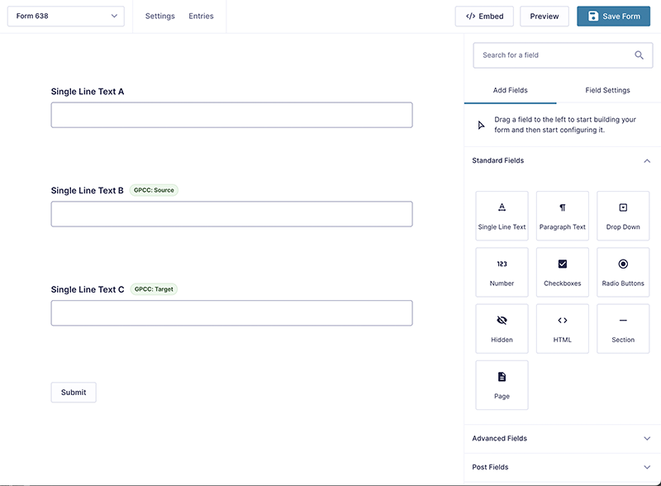The image size is (661, 486).
Task: Open the Form 638 switcher dropdown
Action: point(66,16)
